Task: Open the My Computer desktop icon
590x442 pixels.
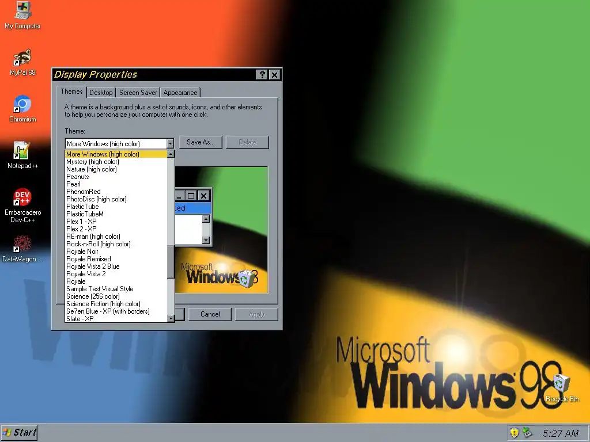Action: coord(22,15)
